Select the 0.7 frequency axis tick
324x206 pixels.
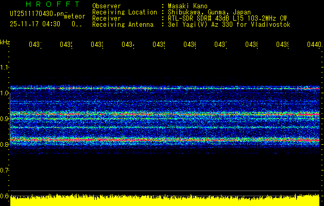(5, 170)
